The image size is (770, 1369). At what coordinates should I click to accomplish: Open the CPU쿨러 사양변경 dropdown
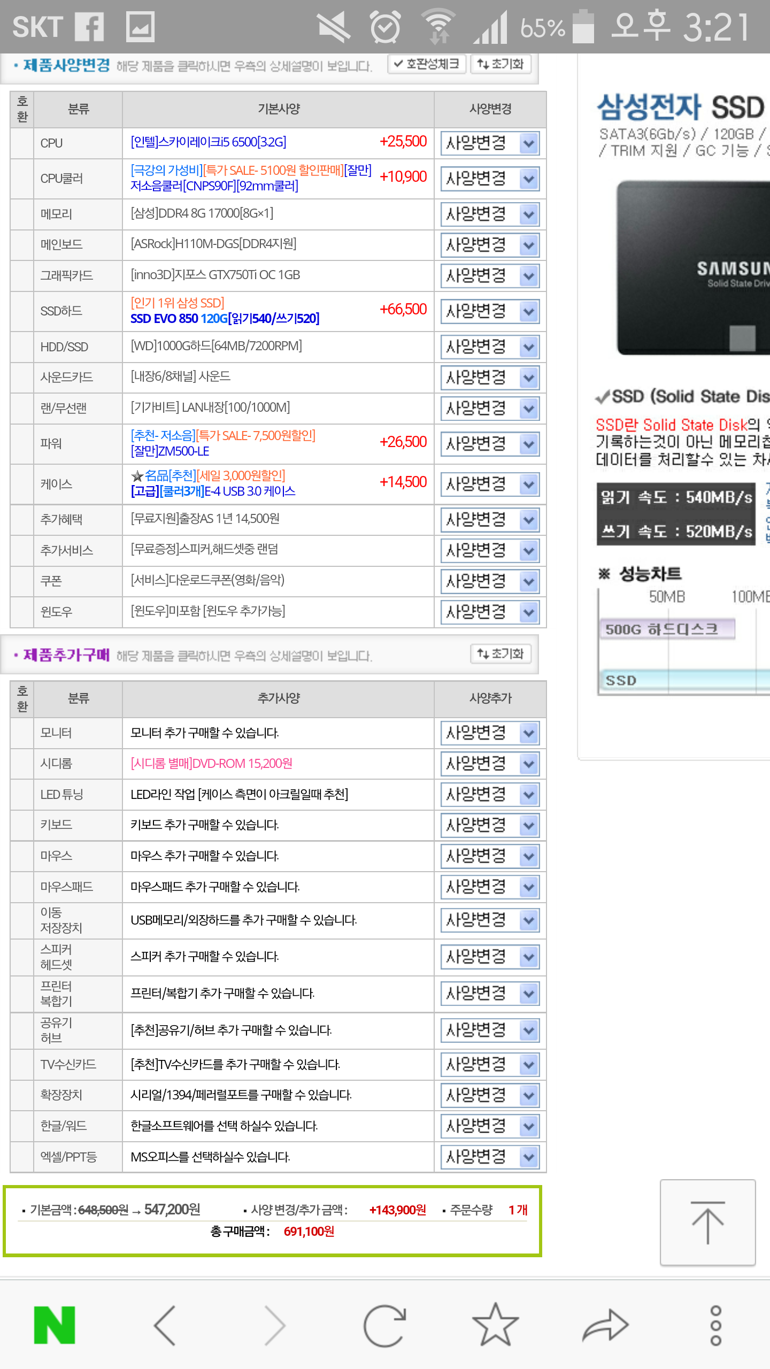(490, 178)
